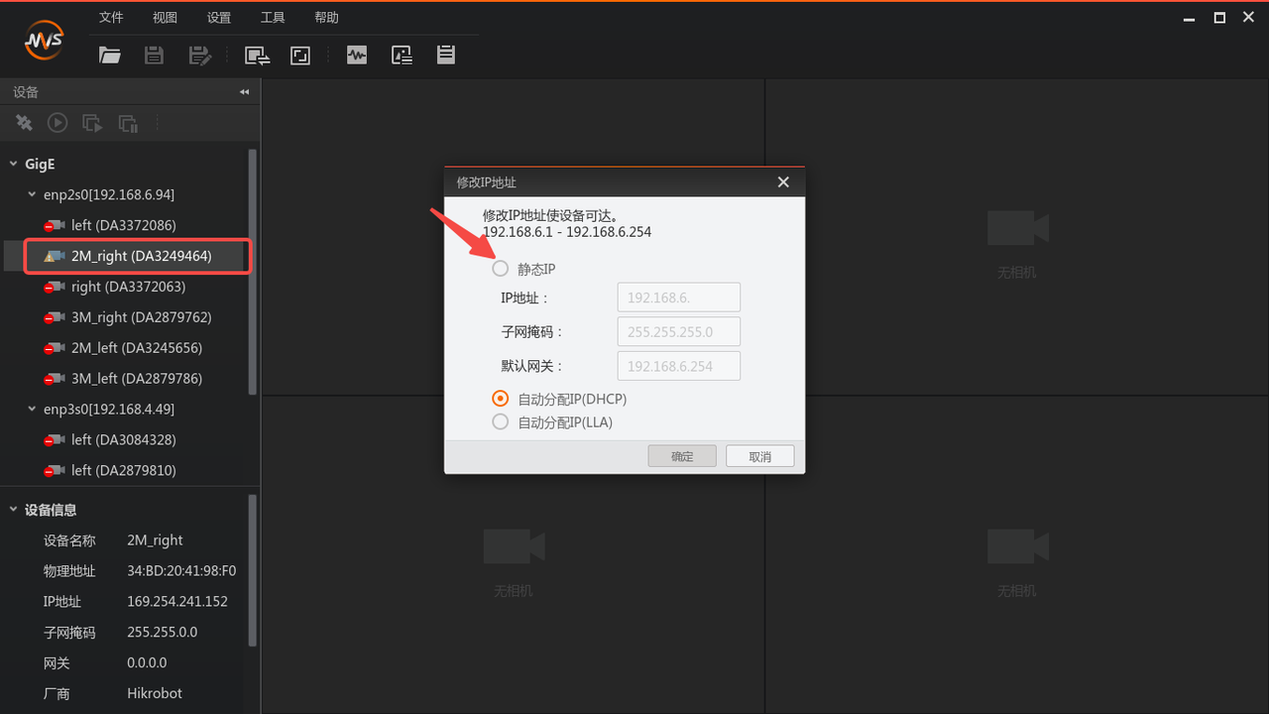The image size is (1269, 714).
Task: Open the 设置 menu
Action: click(x=218, y=18)
